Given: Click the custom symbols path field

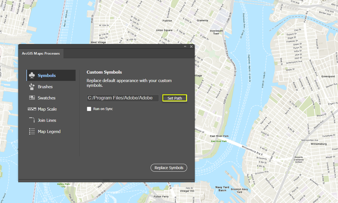Looking at the screenshot, I should (123, 98).
